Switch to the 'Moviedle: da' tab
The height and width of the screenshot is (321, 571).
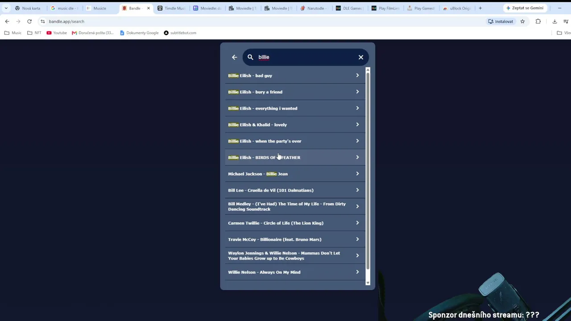point(207,8)
